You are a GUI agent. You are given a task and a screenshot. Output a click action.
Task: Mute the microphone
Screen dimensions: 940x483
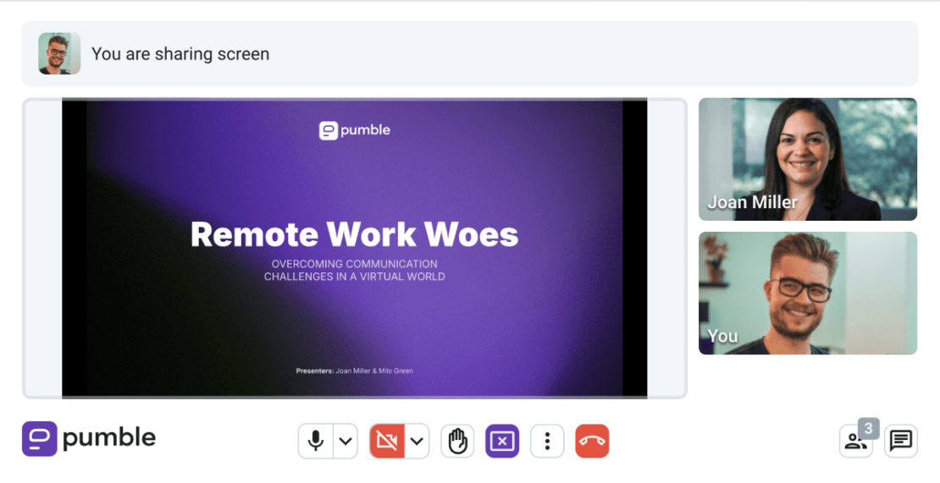pos(316,441)
